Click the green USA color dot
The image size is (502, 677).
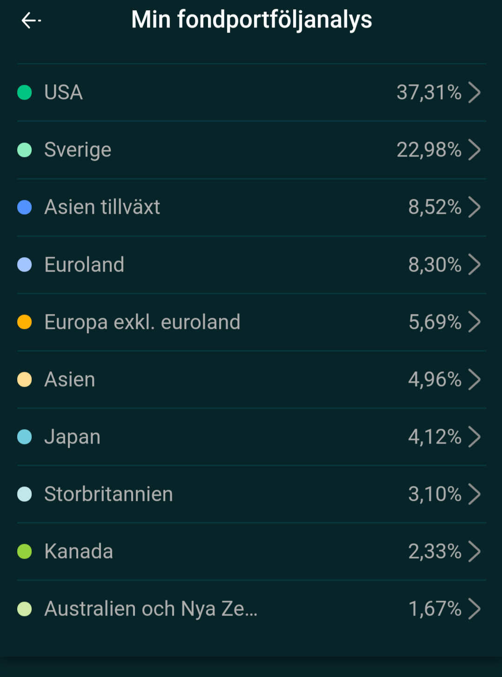(24, 92)
